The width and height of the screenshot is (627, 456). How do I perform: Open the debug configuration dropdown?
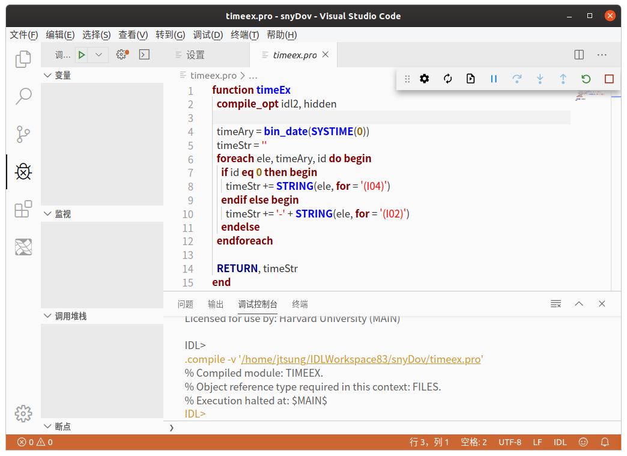[98, 55]
